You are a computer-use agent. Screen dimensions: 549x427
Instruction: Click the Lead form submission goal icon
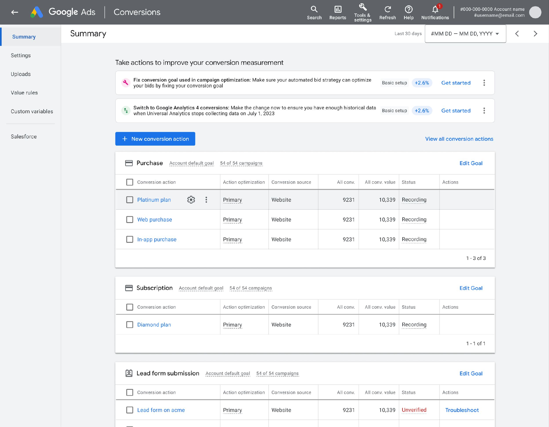[129, 373]
